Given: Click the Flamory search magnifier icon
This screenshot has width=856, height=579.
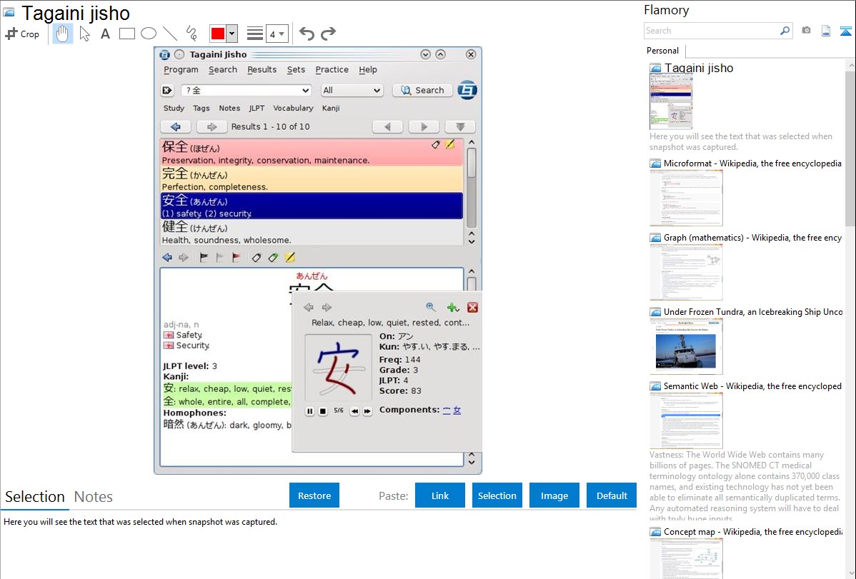Looking at the screenshot, I should (x=785, y=31).
